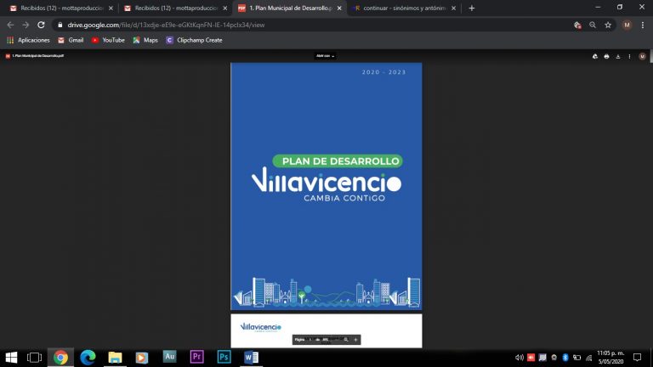Open the battery status tray icon
Viewport: 653px width, 367px height.
coord(576,358)
